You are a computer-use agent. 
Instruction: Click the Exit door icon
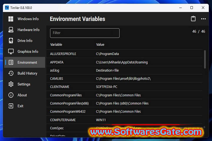11,106
